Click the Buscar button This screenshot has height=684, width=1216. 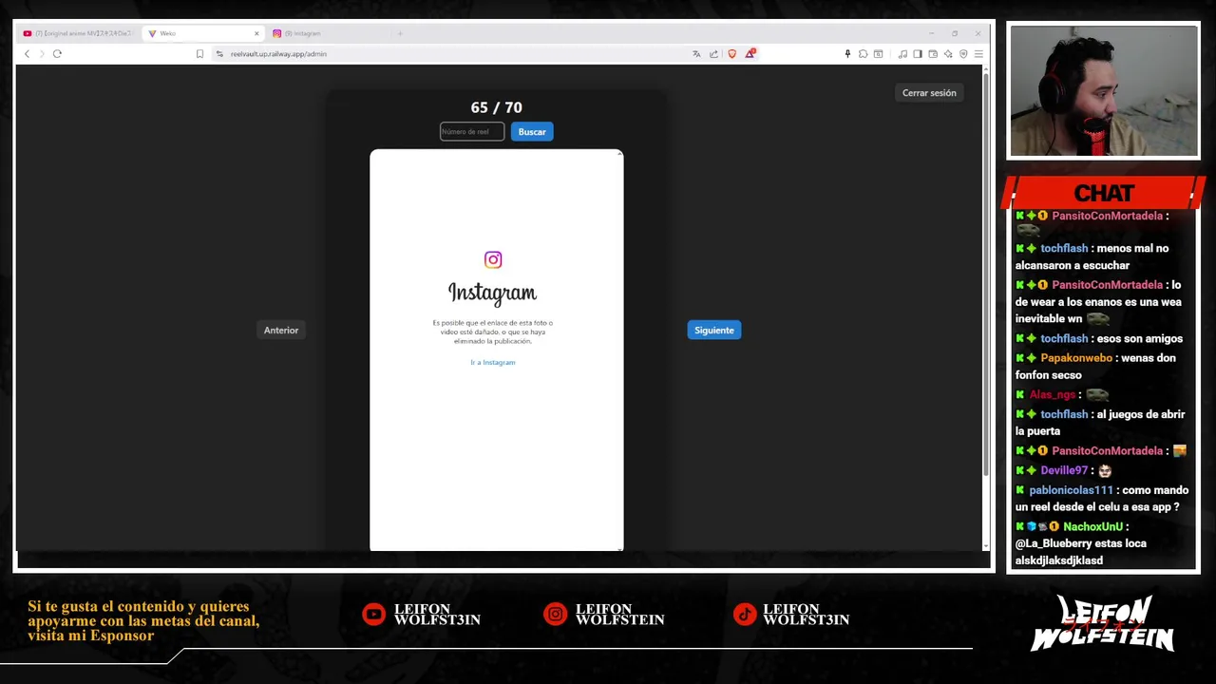(532, 132)
